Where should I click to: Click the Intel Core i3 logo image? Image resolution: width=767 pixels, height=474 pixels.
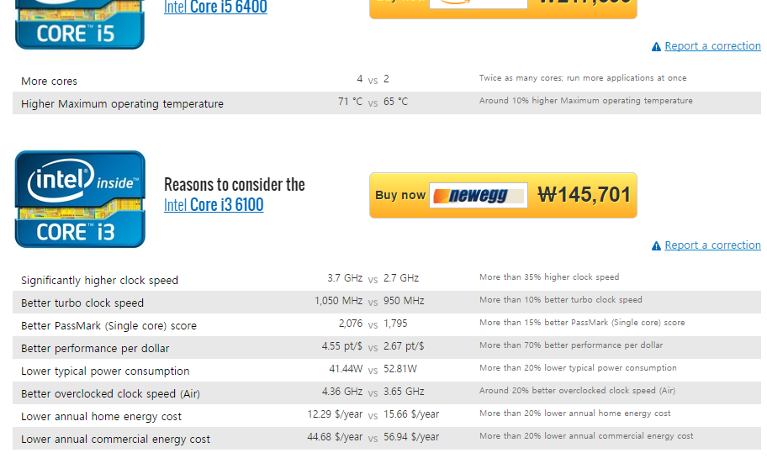point(80,199)
